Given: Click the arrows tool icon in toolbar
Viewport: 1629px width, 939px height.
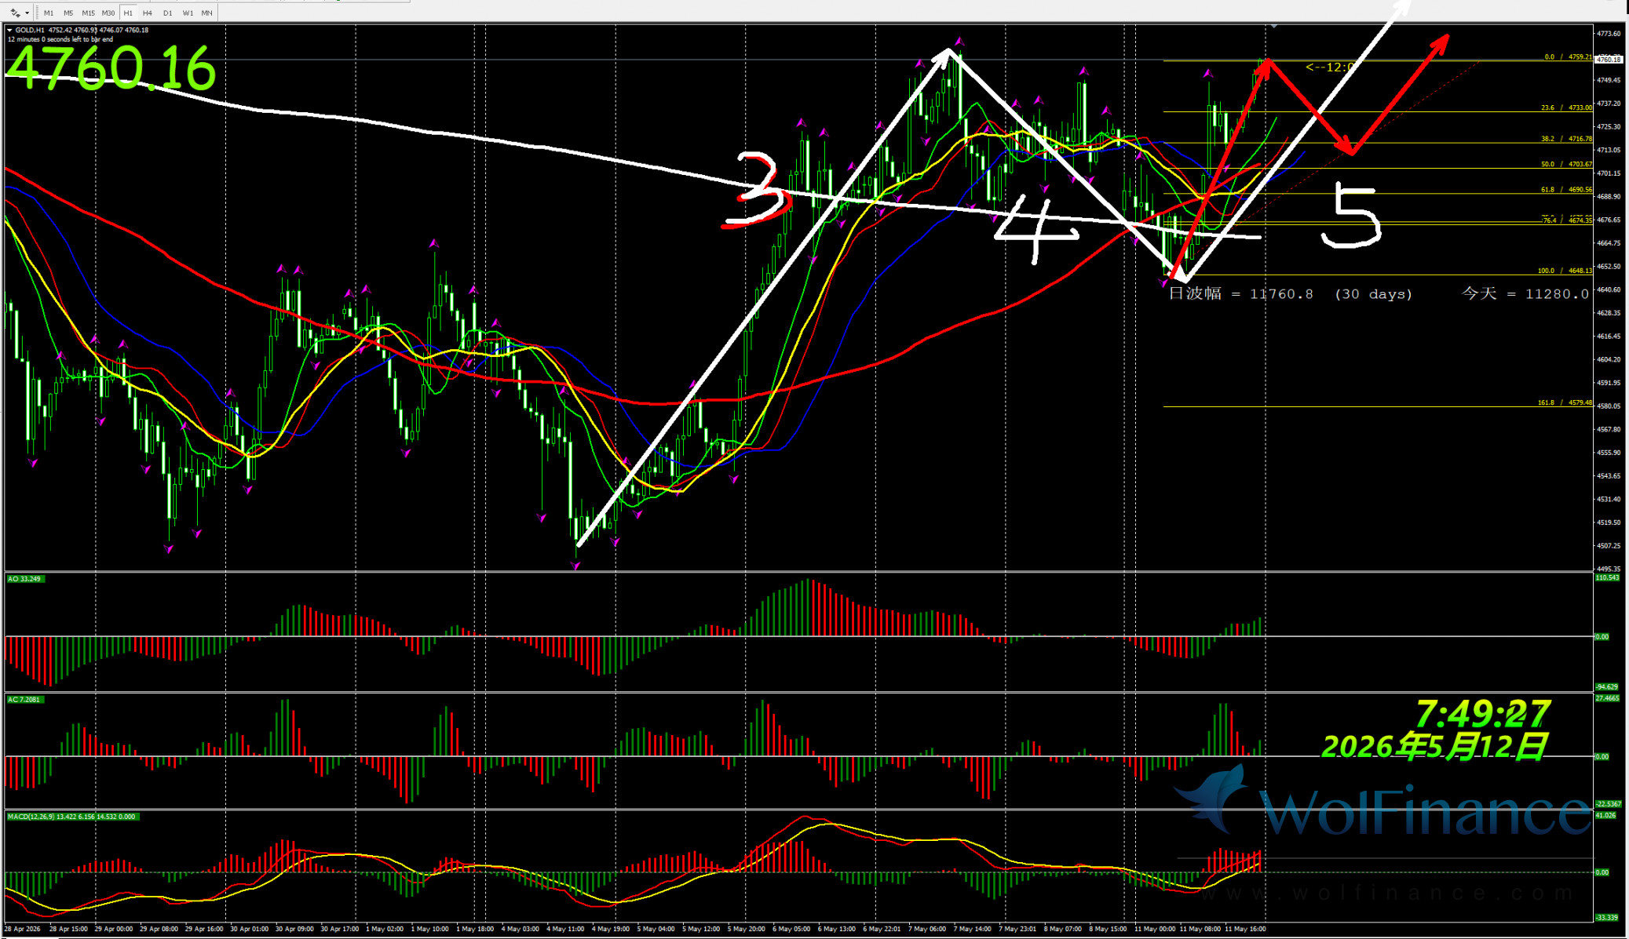Looking at the screenshot, I should coord(15,13).
